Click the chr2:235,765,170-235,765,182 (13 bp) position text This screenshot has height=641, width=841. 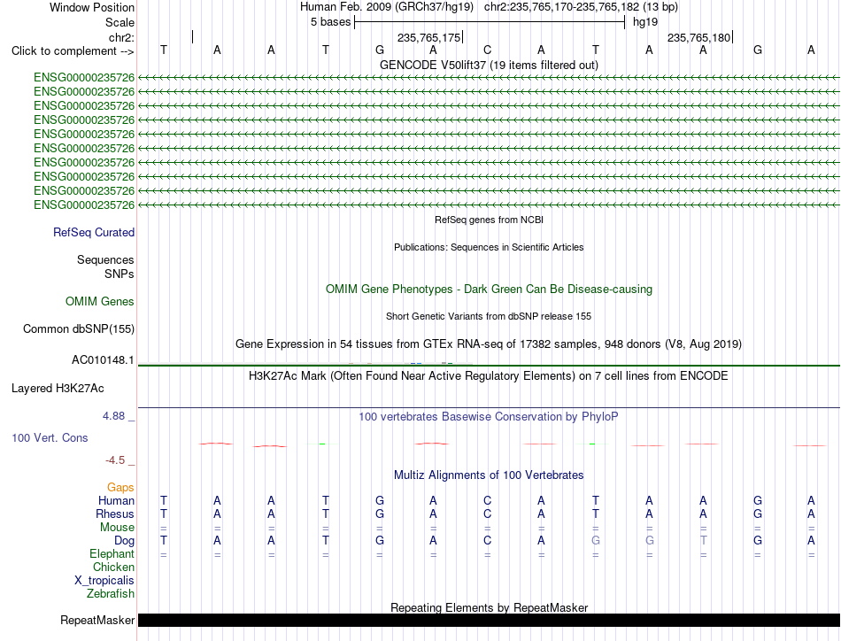[581, 7]
